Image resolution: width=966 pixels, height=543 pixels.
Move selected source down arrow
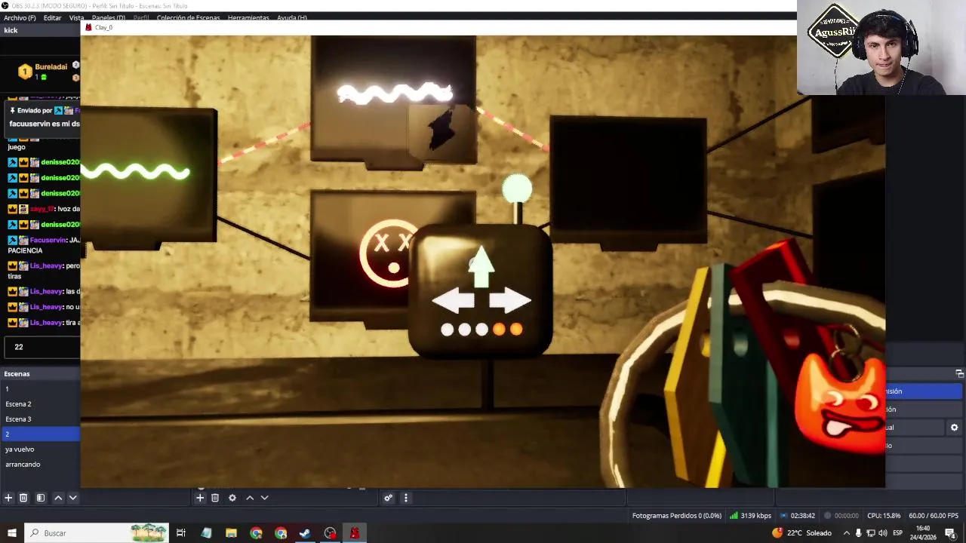pos(264,498)
